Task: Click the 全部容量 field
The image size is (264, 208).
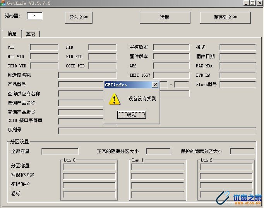Action: [x=60, y=151]
